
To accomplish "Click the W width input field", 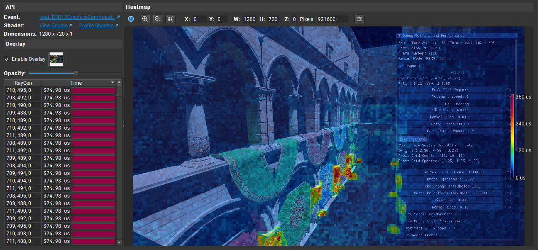I will coord(250,19).
